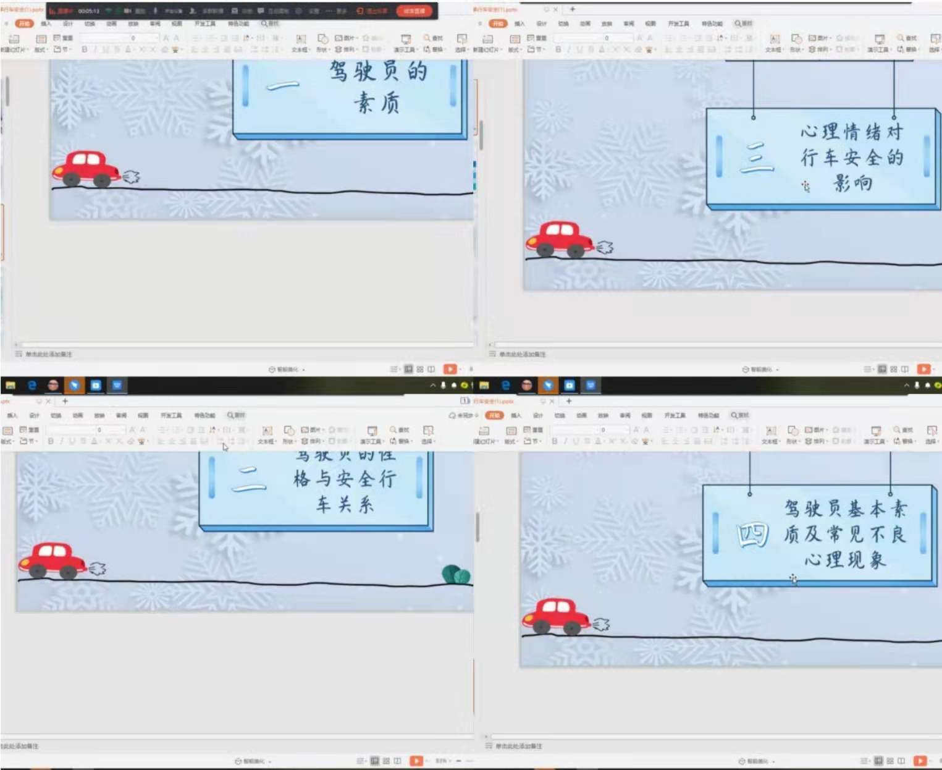942x770 pixels.
Task: Open File Explorer from the right taskbar
Action: 484,386
